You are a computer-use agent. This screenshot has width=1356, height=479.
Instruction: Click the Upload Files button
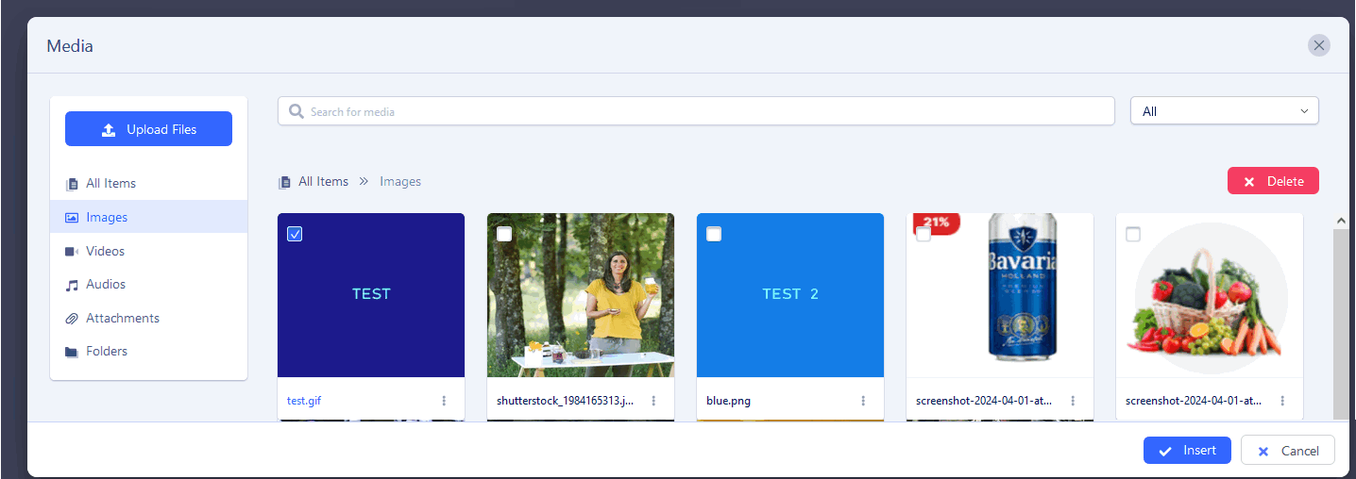[x=148, y=129]
